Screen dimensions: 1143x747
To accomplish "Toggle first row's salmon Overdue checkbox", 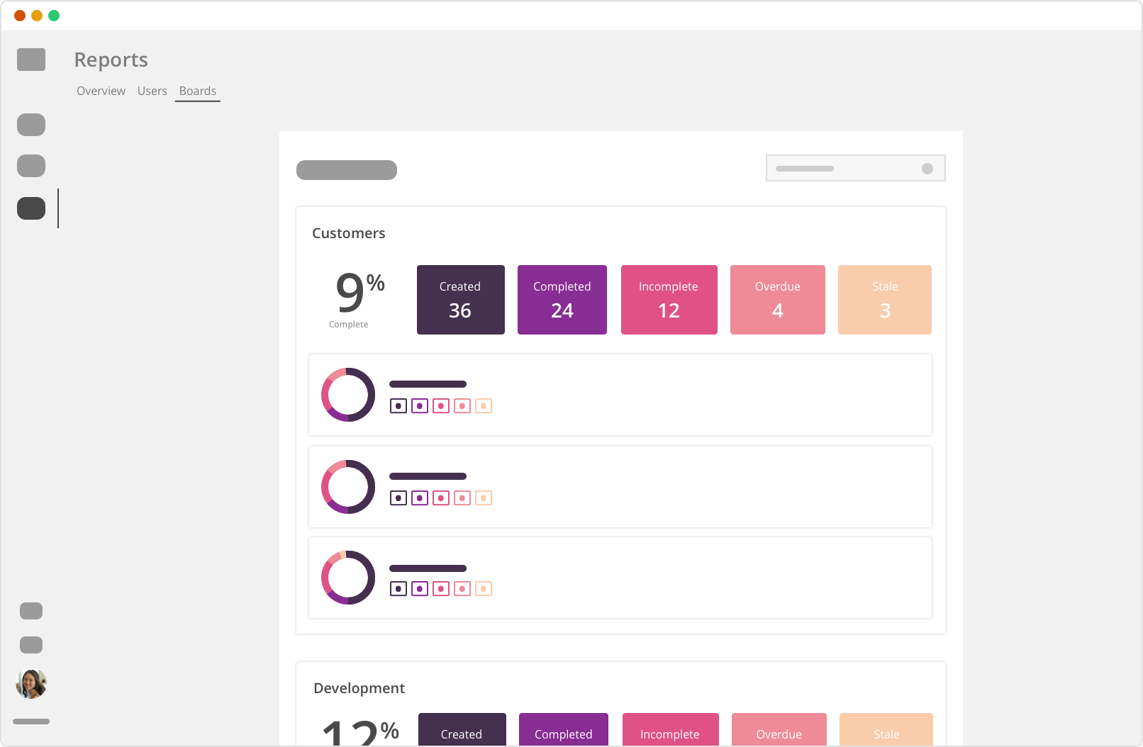I will click(x=462, y=406).
